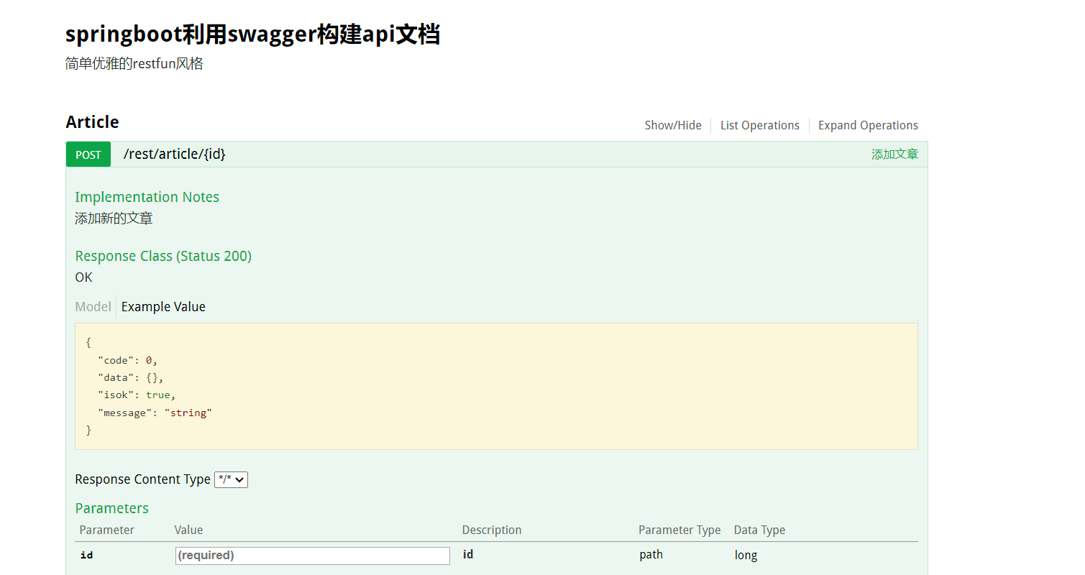
Task: Select the Example Value tab
Action: click(163, 307)
